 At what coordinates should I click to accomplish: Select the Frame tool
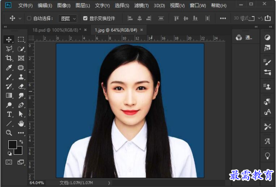tap(21, 58)
